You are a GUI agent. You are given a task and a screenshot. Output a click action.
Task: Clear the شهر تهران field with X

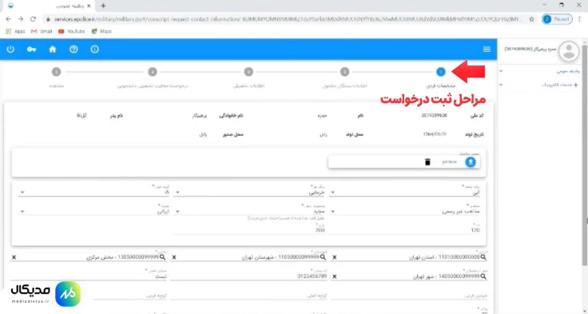click(335, 276)
